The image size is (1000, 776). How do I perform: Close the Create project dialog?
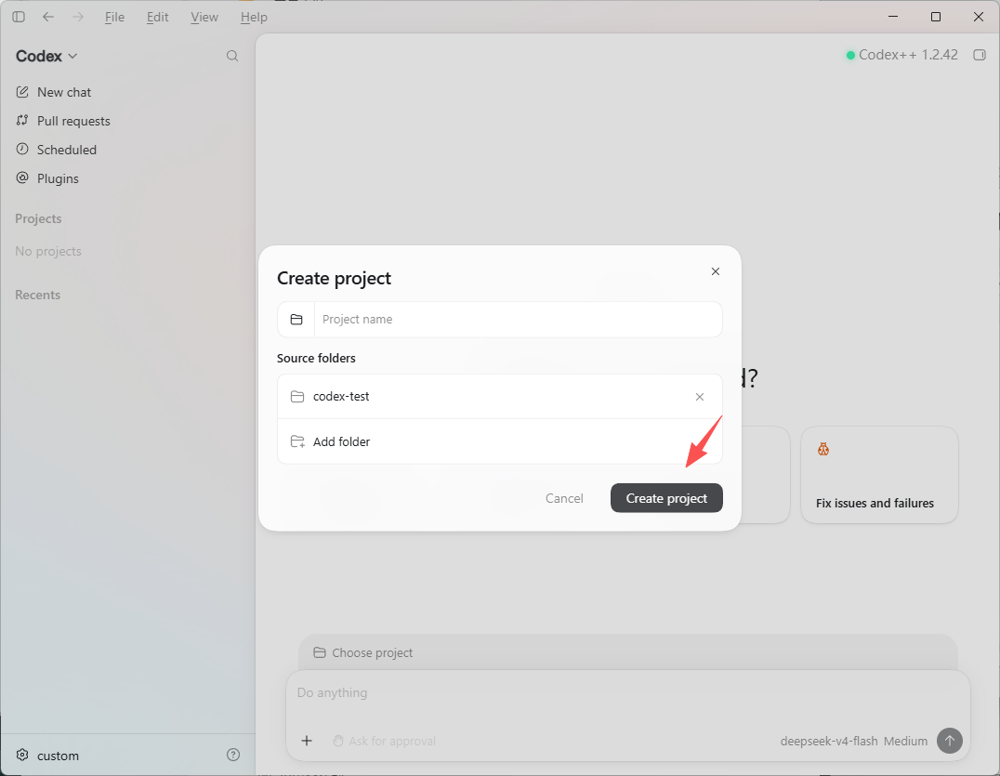point(716,271)
